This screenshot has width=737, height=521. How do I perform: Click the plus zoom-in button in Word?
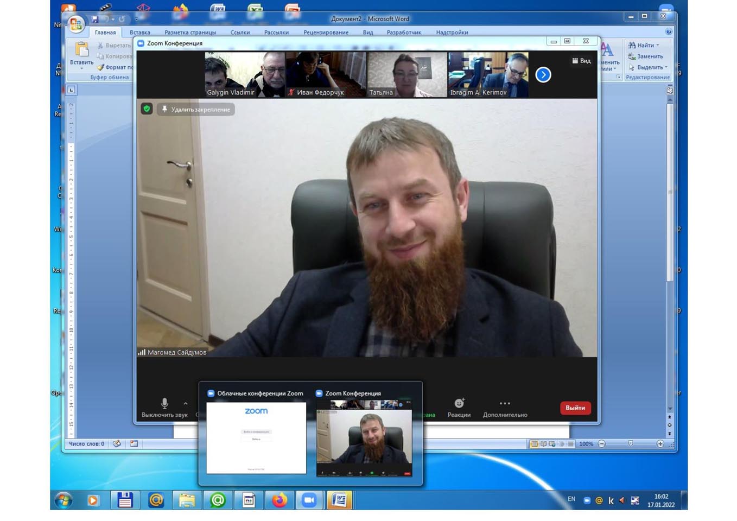pyautogui.click(x=660, y=444)
